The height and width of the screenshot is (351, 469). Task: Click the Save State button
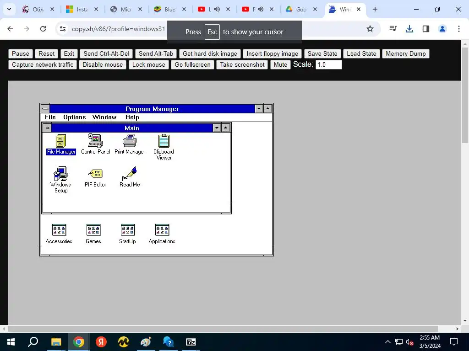point(322,54)
